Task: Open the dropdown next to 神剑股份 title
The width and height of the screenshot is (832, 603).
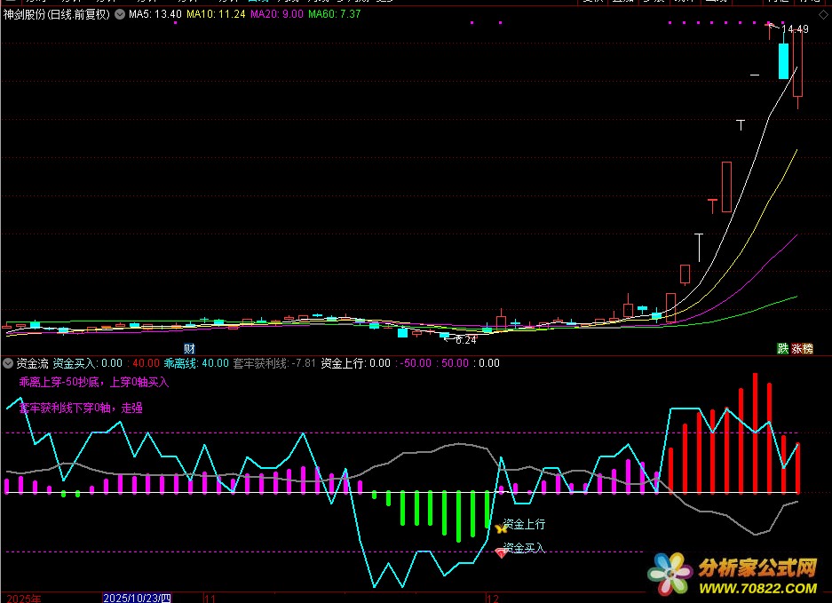Action: (x=120, y=14)
